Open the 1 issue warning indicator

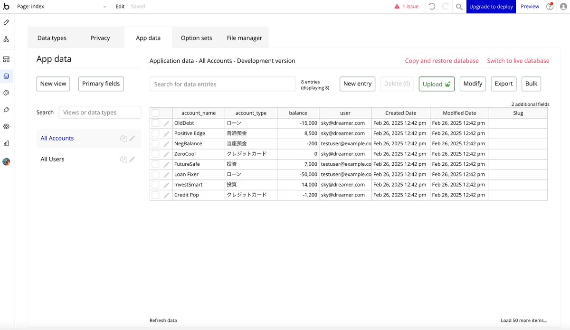click(x=407, y=7)
